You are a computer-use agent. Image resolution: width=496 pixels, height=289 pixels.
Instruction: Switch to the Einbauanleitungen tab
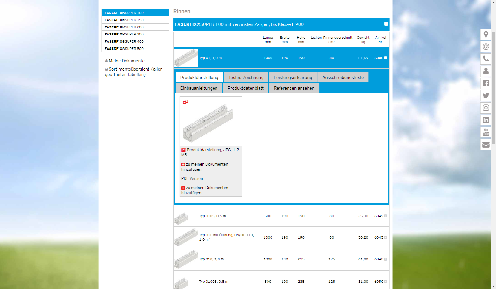point(199,88)
